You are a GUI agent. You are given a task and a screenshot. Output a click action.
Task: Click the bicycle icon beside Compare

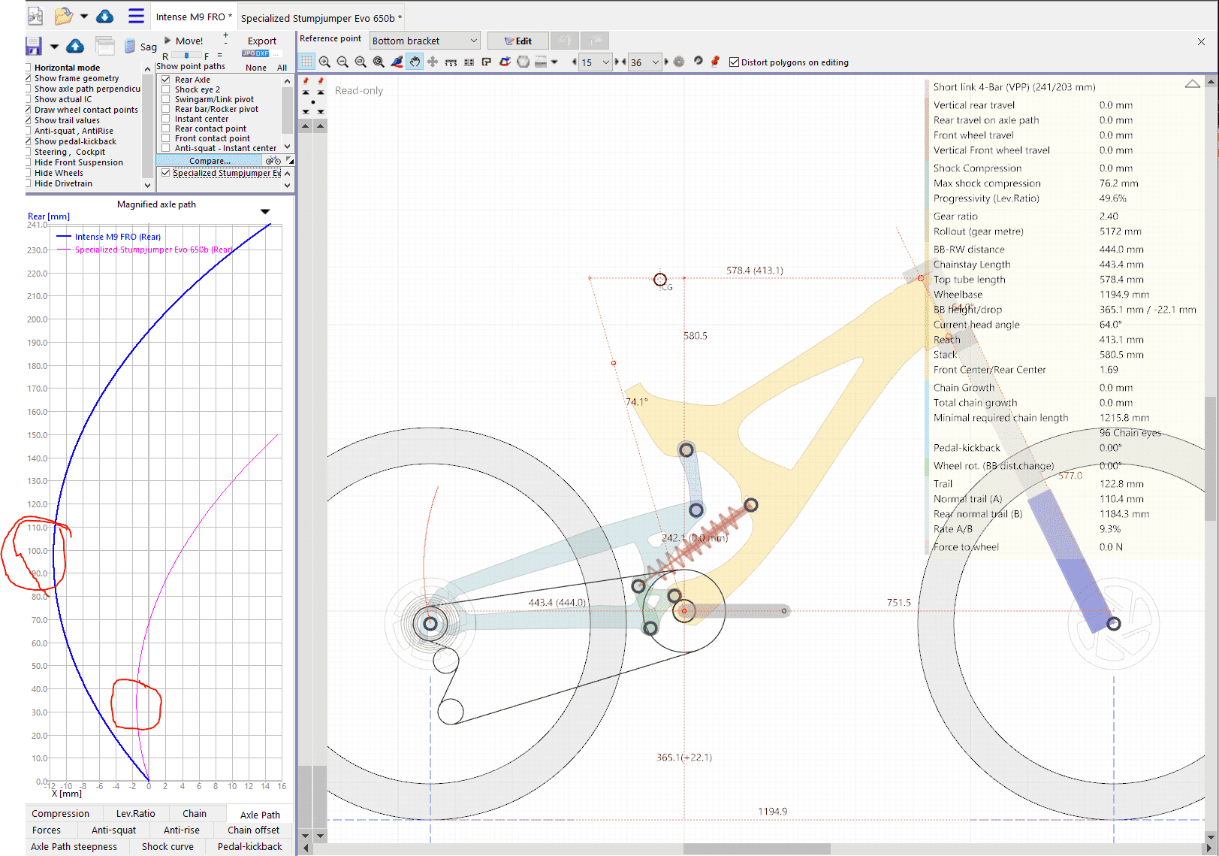pyautogui.click(x=273, y=161)
